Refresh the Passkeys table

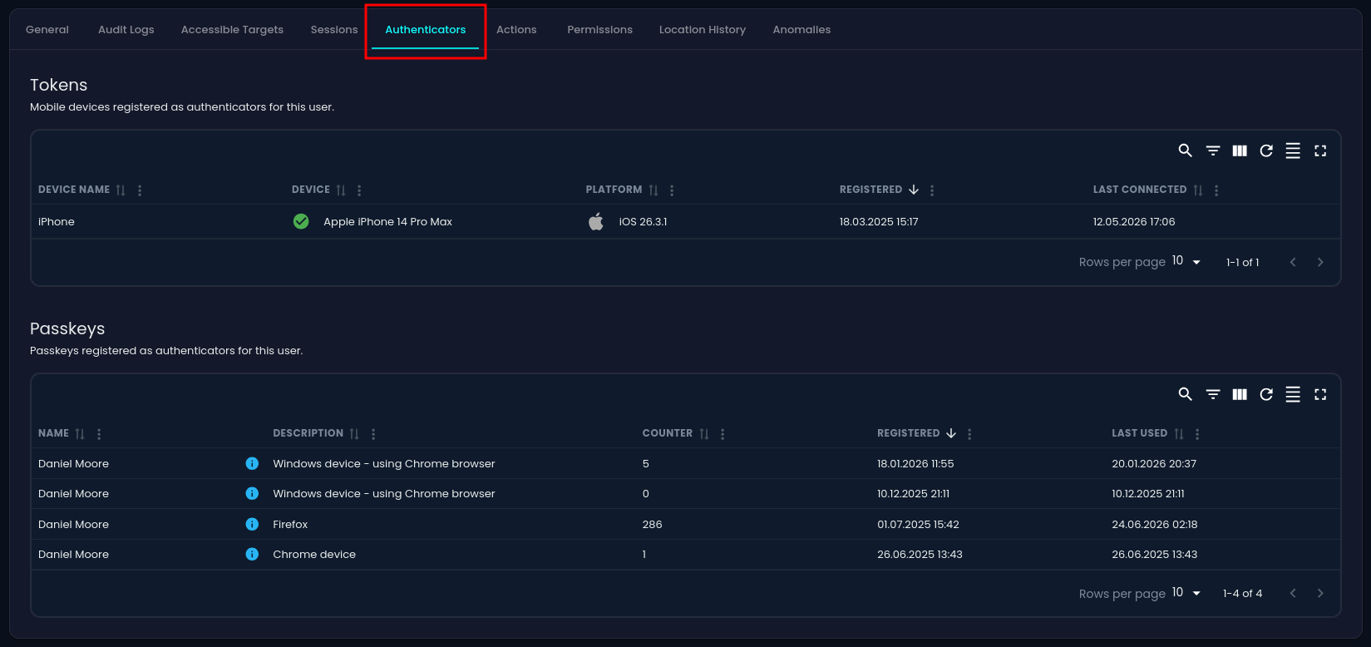click(x=1266, y=394)
